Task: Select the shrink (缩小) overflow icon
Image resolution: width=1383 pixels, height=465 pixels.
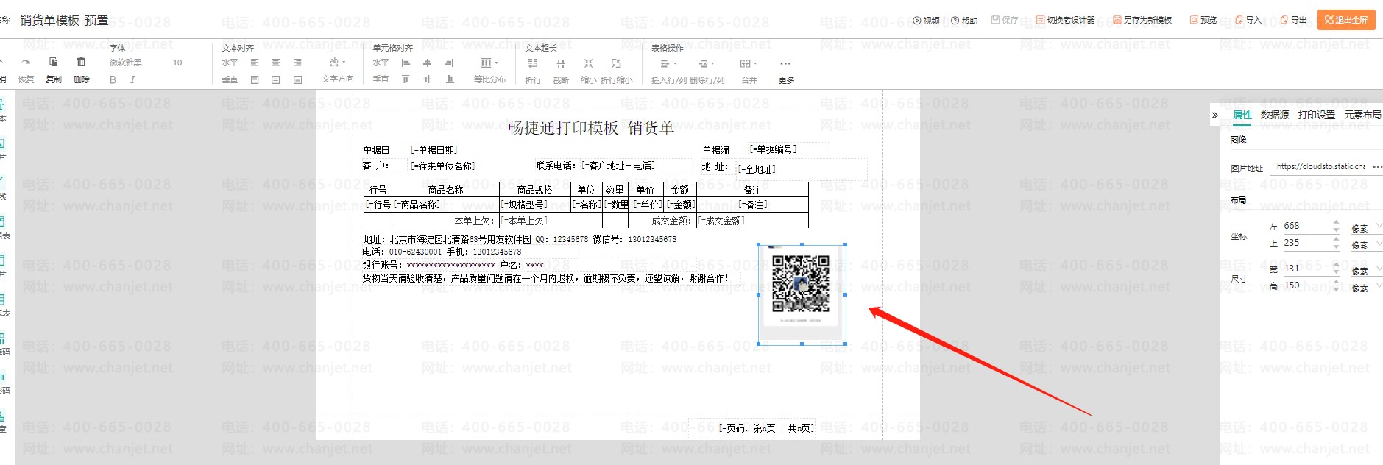Action: click(588, 63)
